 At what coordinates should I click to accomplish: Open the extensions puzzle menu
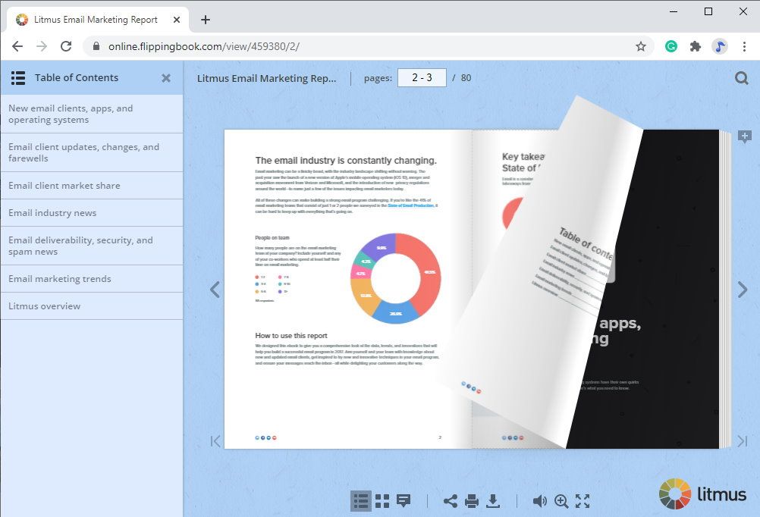[x=696, y=45]
